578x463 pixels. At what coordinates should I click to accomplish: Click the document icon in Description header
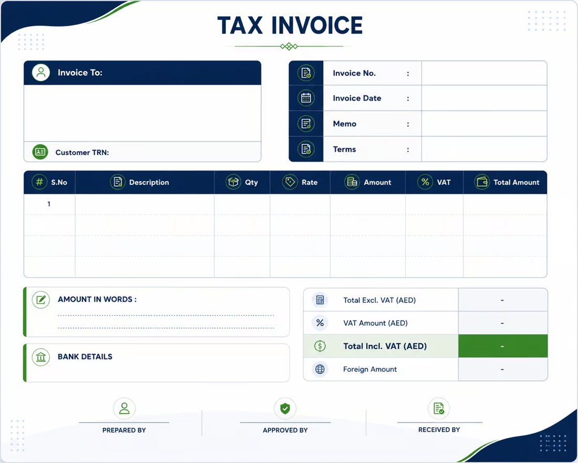click(x=118, y=182)
